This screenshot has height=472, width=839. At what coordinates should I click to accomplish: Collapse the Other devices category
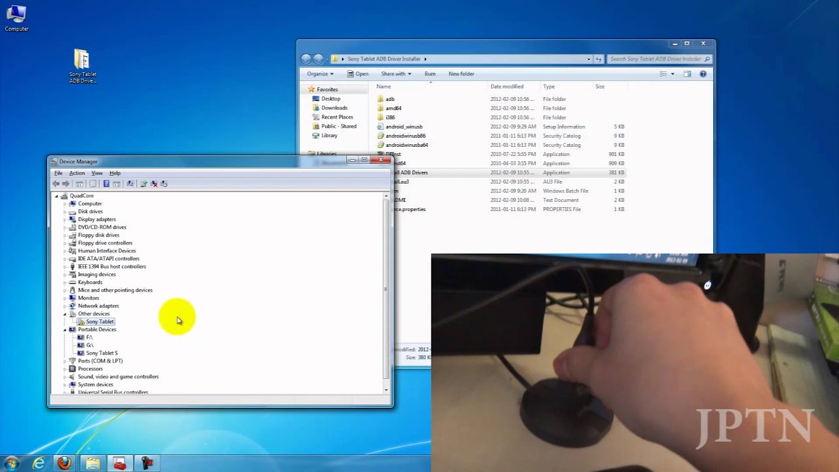click(x=65, y=314)
